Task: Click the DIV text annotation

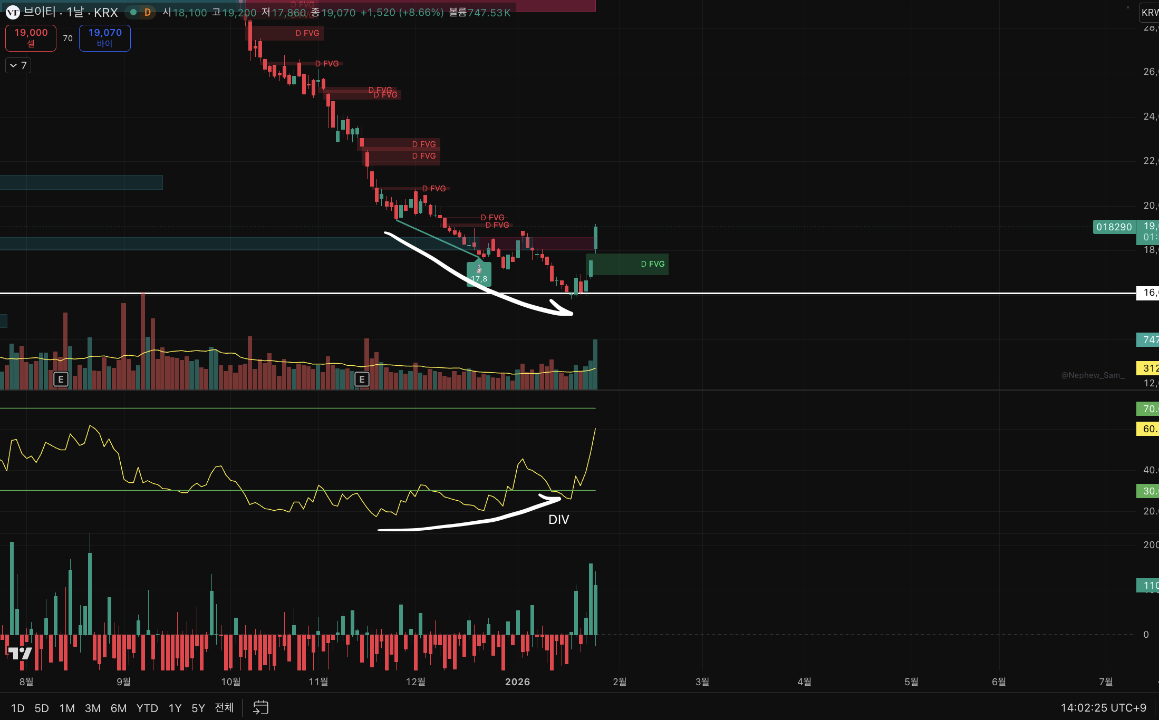Action: pyautogui.click(x=558, y=520)
